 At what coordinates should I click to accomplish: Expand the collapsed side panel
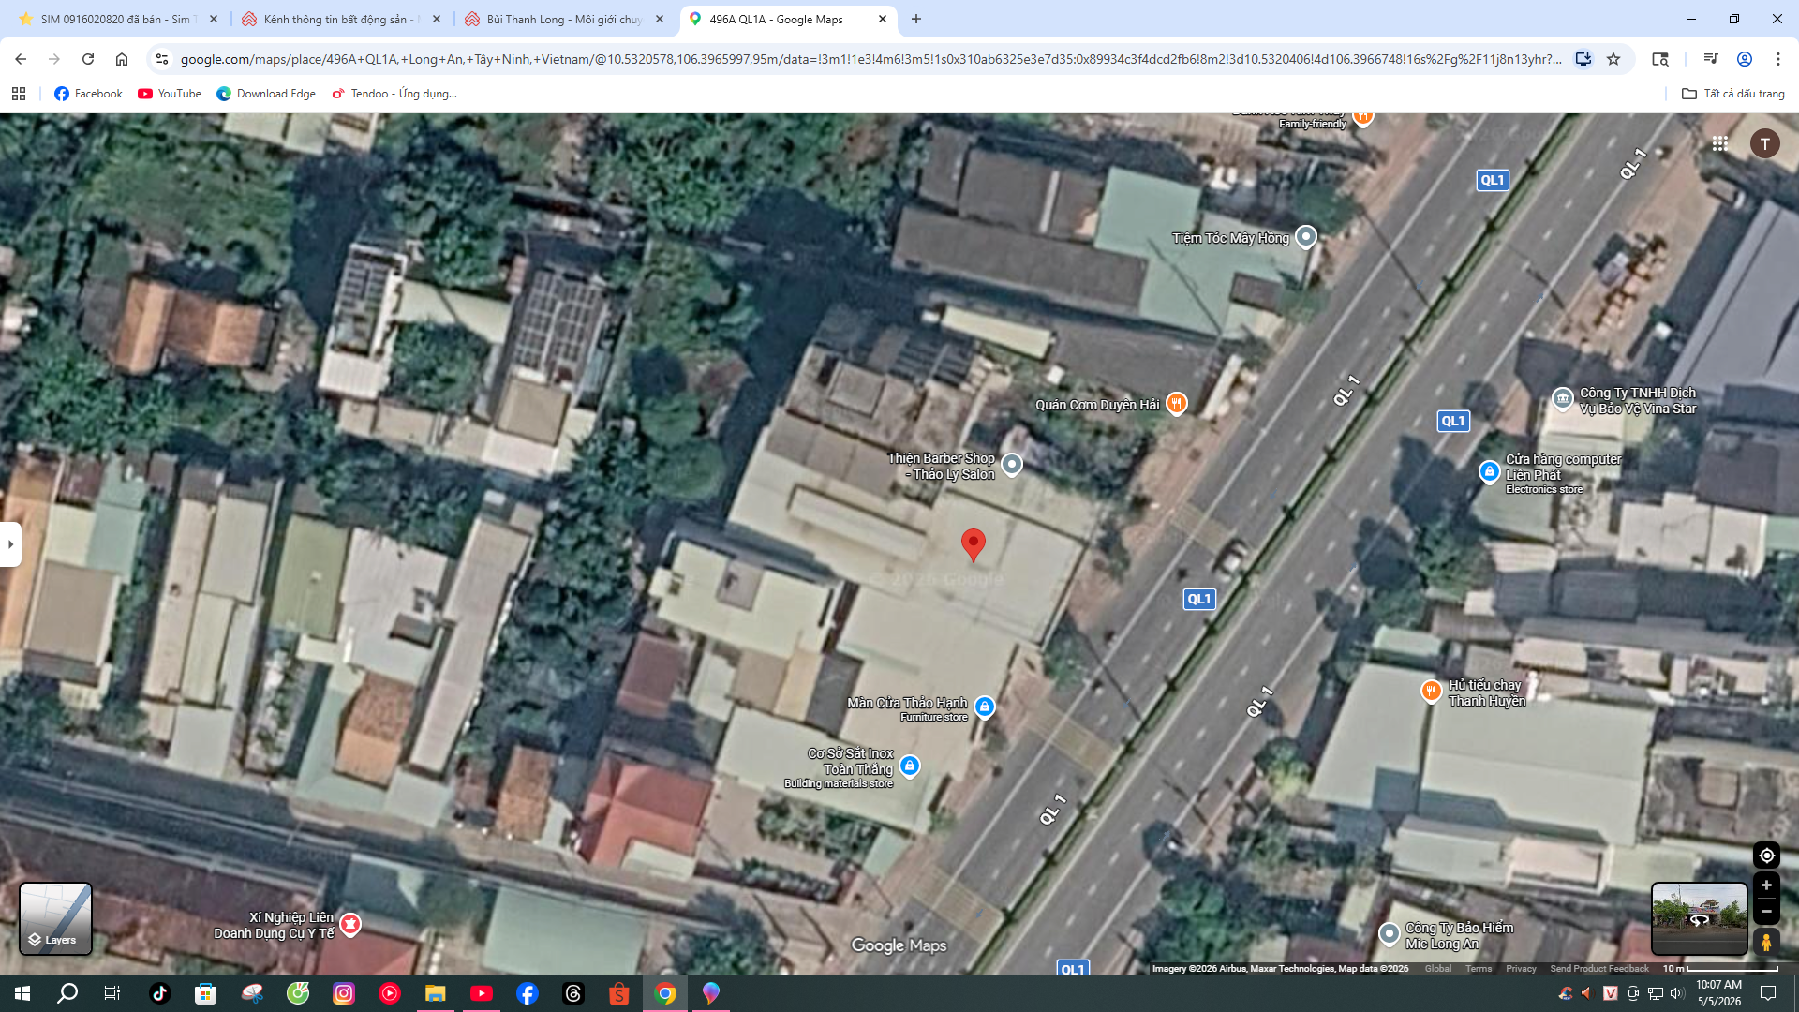coord(10,544)
